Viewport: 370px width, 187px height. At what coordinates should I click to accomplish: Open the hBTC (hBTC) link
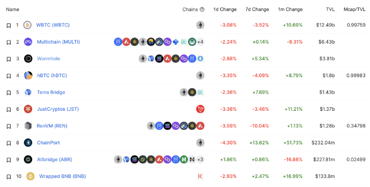[x=52, y=75]
